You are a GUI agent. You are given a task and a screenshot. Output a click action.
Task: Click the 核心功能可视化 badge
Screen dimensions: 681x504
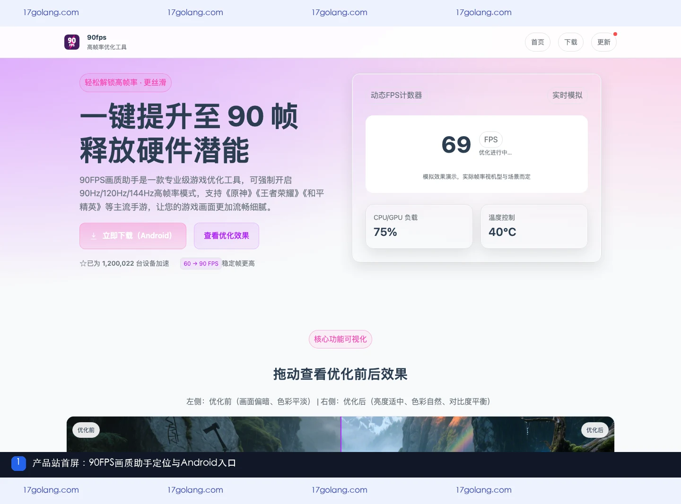(x=340, y=339)
